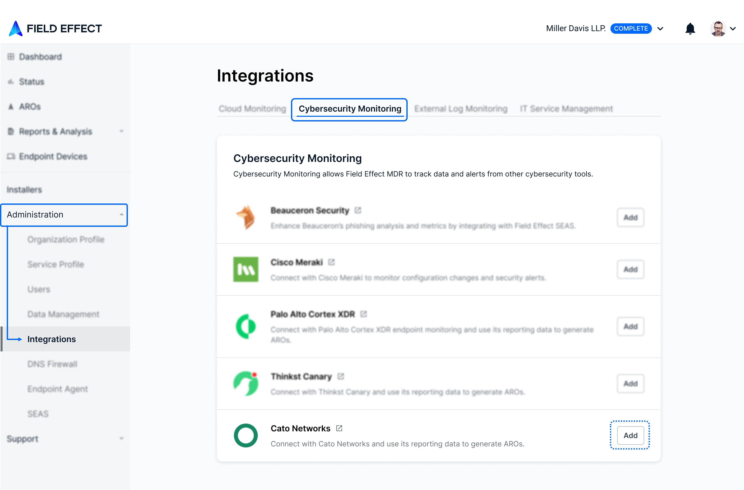
Task: Open Endpoint Agent settings
Action: 58,389
